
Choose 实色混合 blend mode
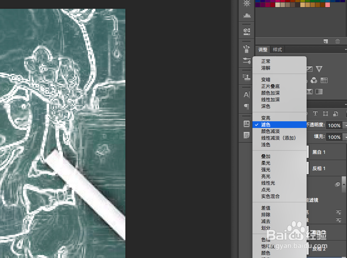pos(280,196)
